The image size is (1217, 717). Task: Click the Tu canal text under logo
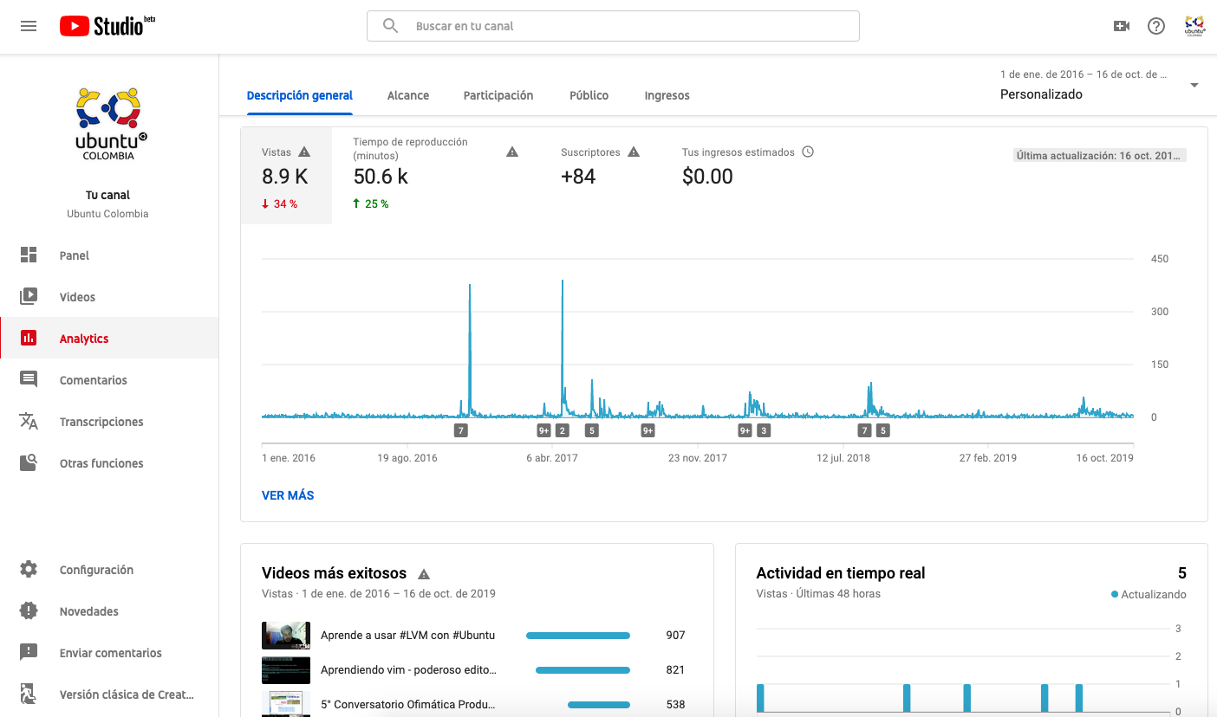[x=108, y=195]
